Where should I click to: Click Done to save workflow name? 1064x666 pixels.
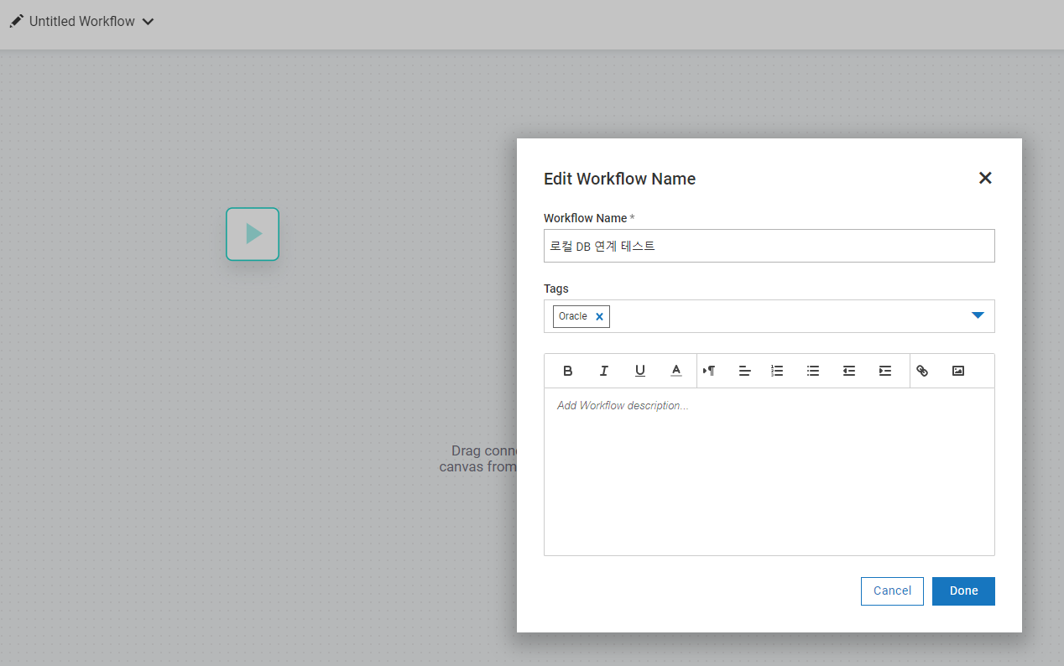coord(963,591)
